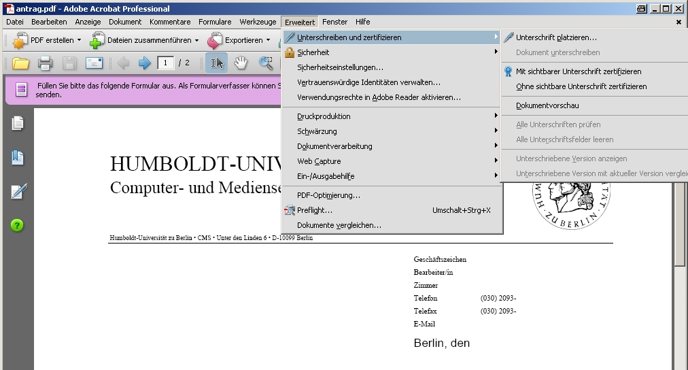Image resolution: width=688 pixels, height=370 pixels.
Task: Open the folder icon in the toolbar
Action: (x=20, y=64)
